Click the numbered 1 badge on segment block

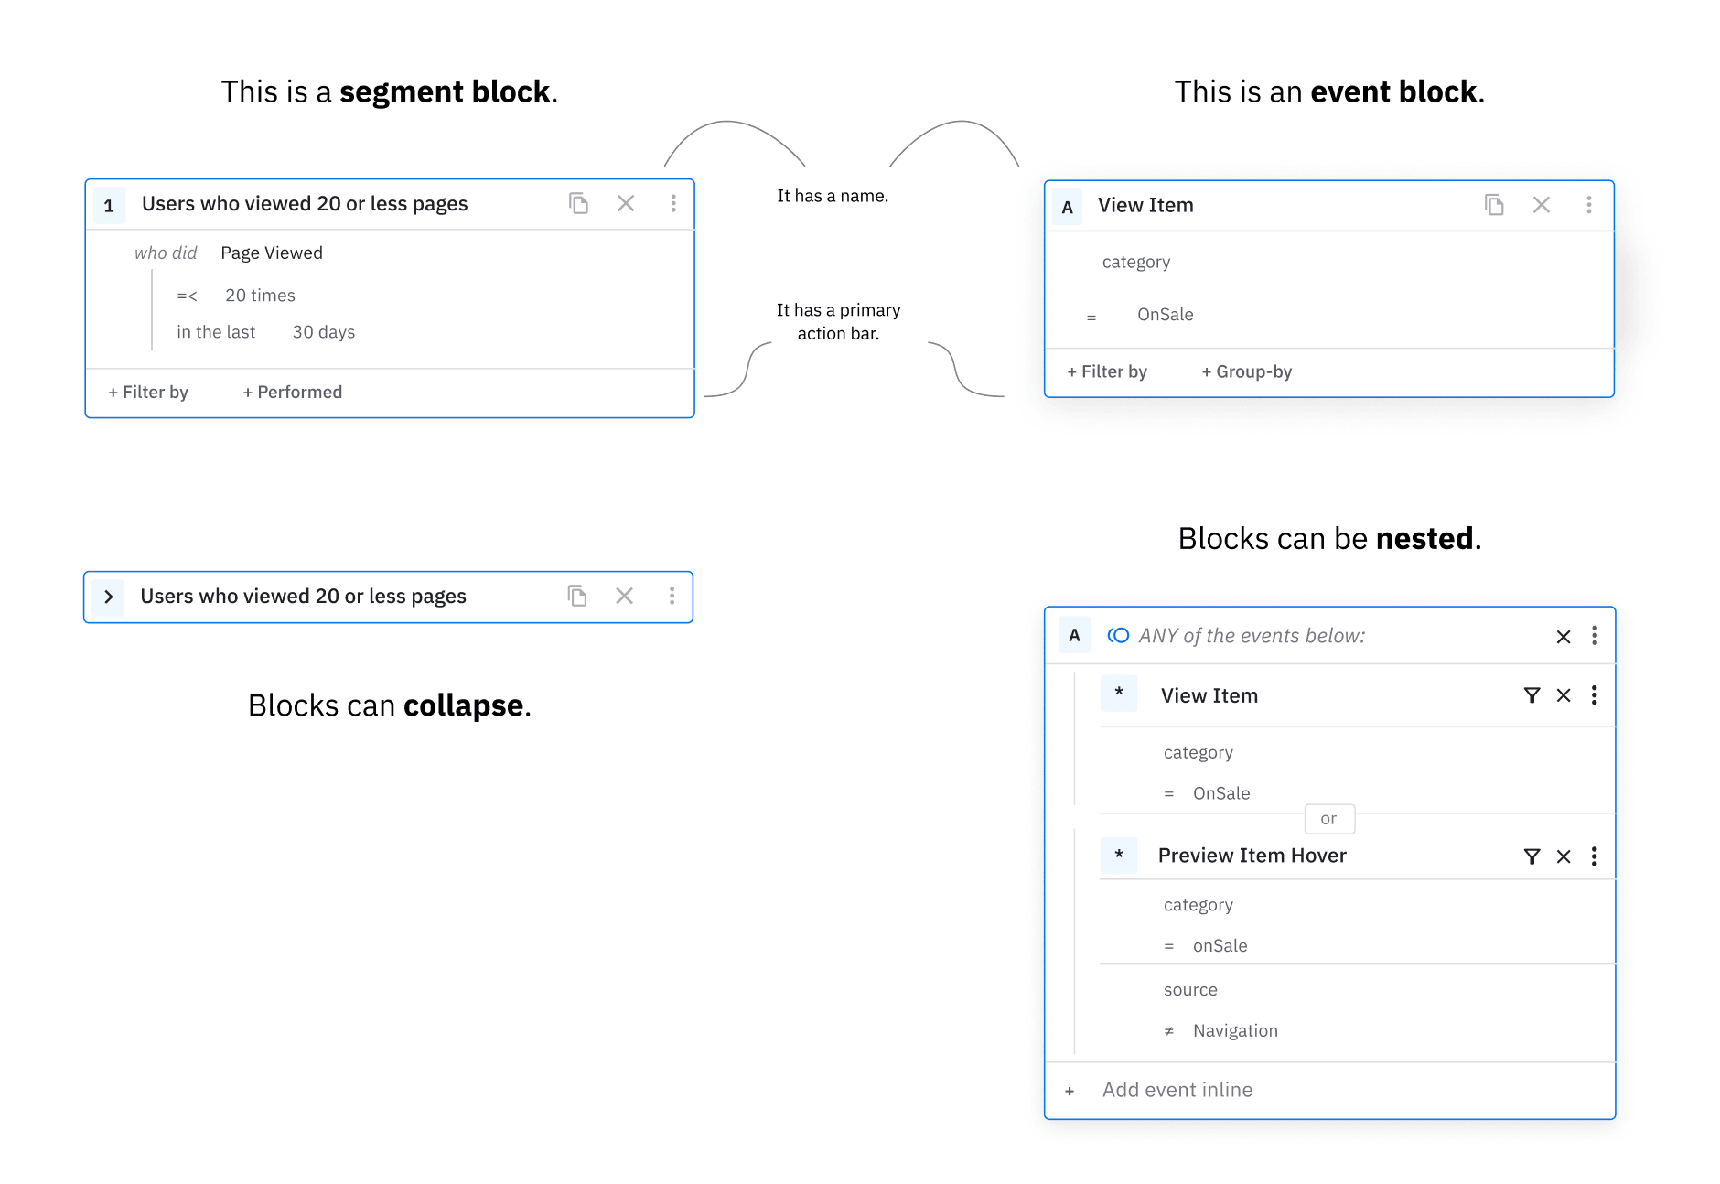109,204
